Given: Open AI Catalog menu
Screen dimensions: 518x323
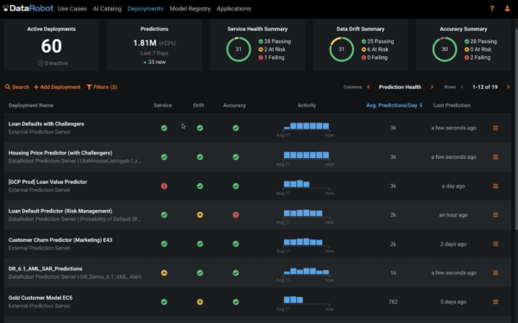Looking at the screenshot, I should 107,9.
